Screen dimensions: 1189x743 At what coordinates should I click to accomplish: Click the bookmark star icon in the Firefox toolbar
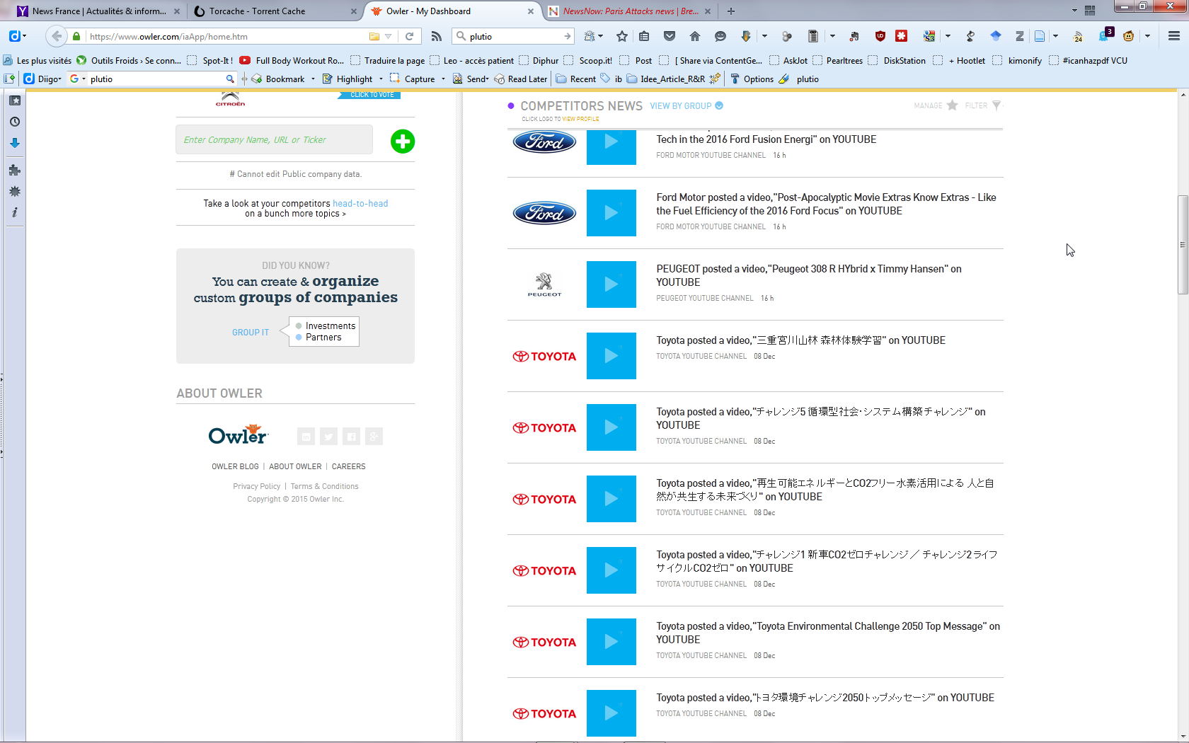pos(622,36)
